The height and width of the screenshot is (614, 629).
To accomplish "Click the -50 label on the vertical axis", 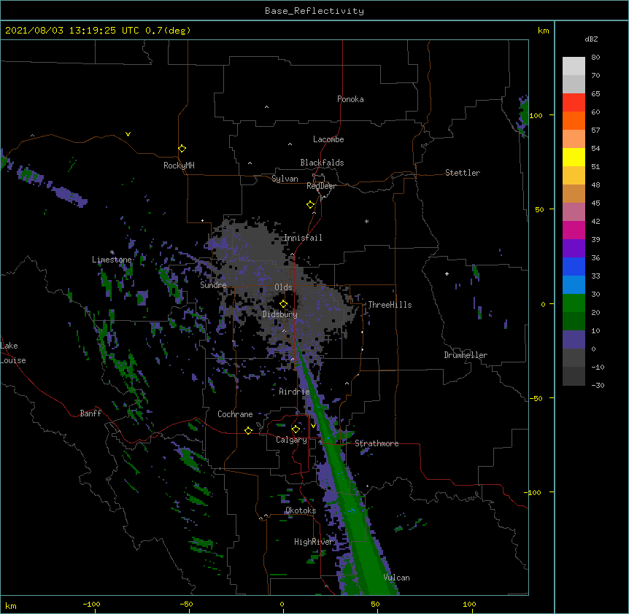I will 536,398.
